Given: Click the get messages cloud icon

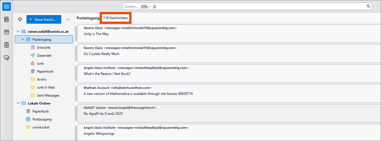Looking at the screenshot, I should (x=20, y=19).
